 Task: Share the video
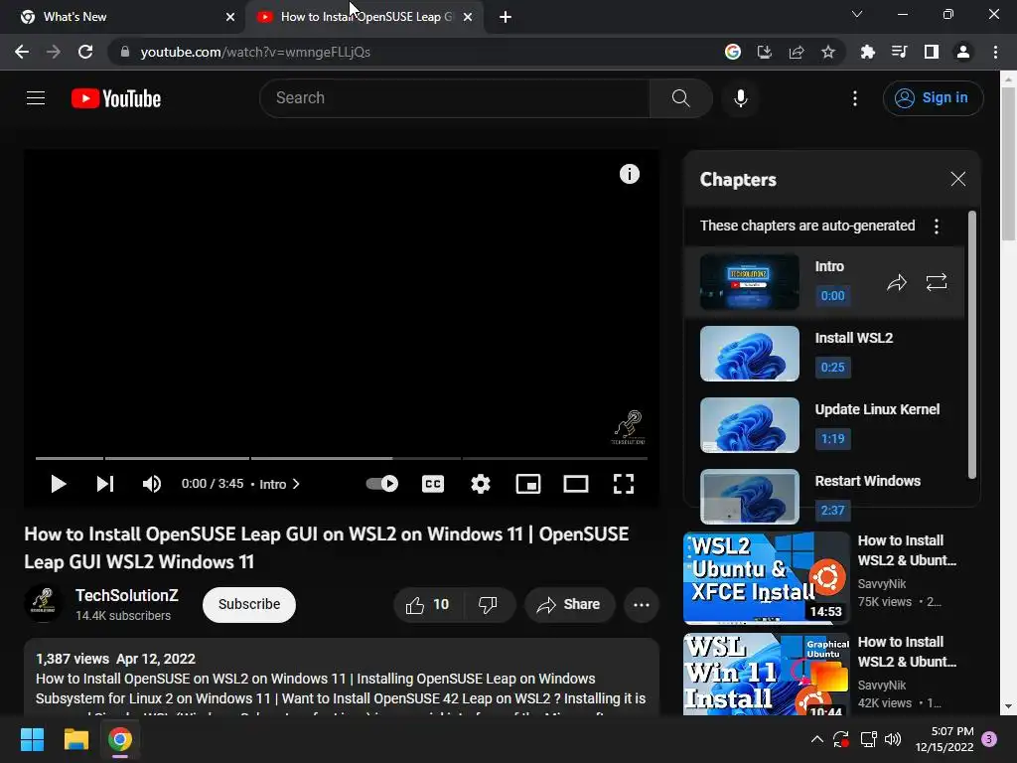[x=569, y=605]
